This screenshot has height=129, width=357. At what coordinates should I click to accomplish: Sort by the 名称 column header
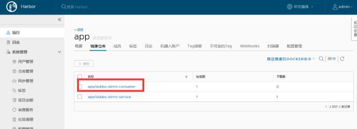(x=91, y=77)
